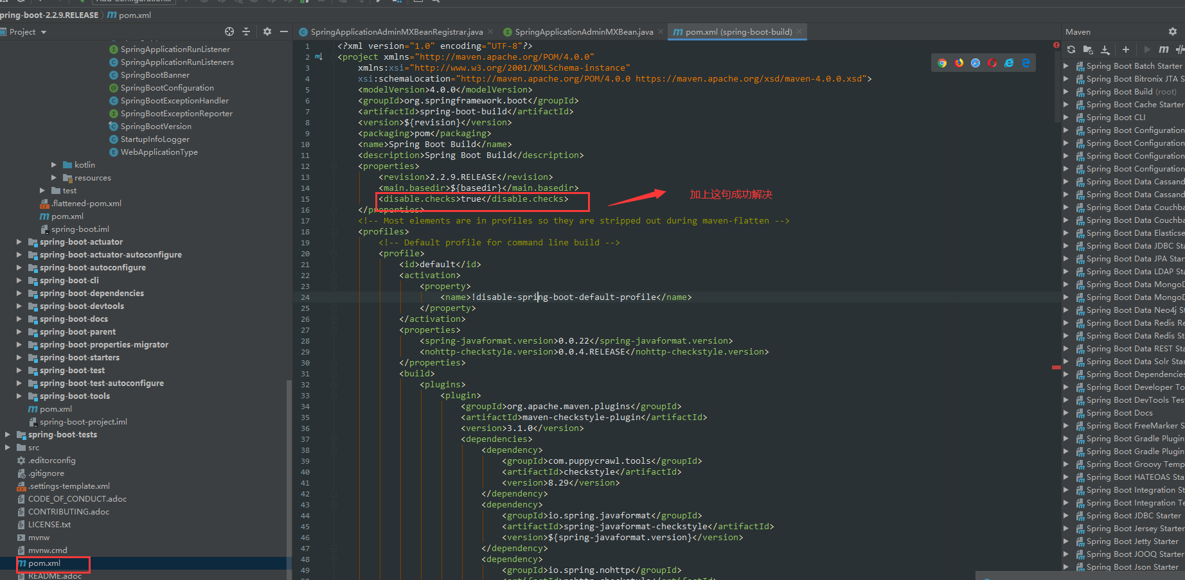Hide the Project tool window
The width and height of the screenshot is (1185, 580).
[x=284, y=31]
